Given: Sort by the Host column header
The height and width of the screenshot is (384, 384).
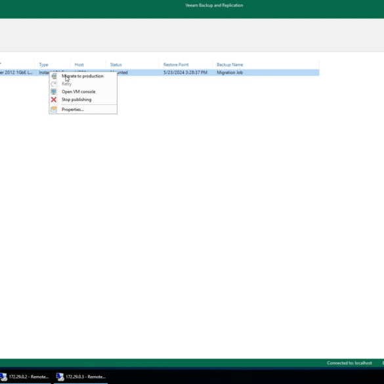Looking at the screenshot, I should coord(79,64).
